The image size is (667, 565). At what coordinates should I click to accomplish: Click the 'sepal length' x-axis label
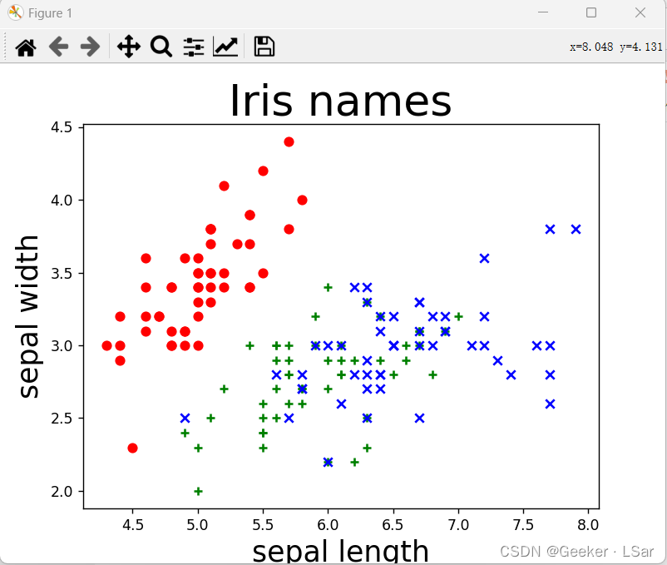340,551
